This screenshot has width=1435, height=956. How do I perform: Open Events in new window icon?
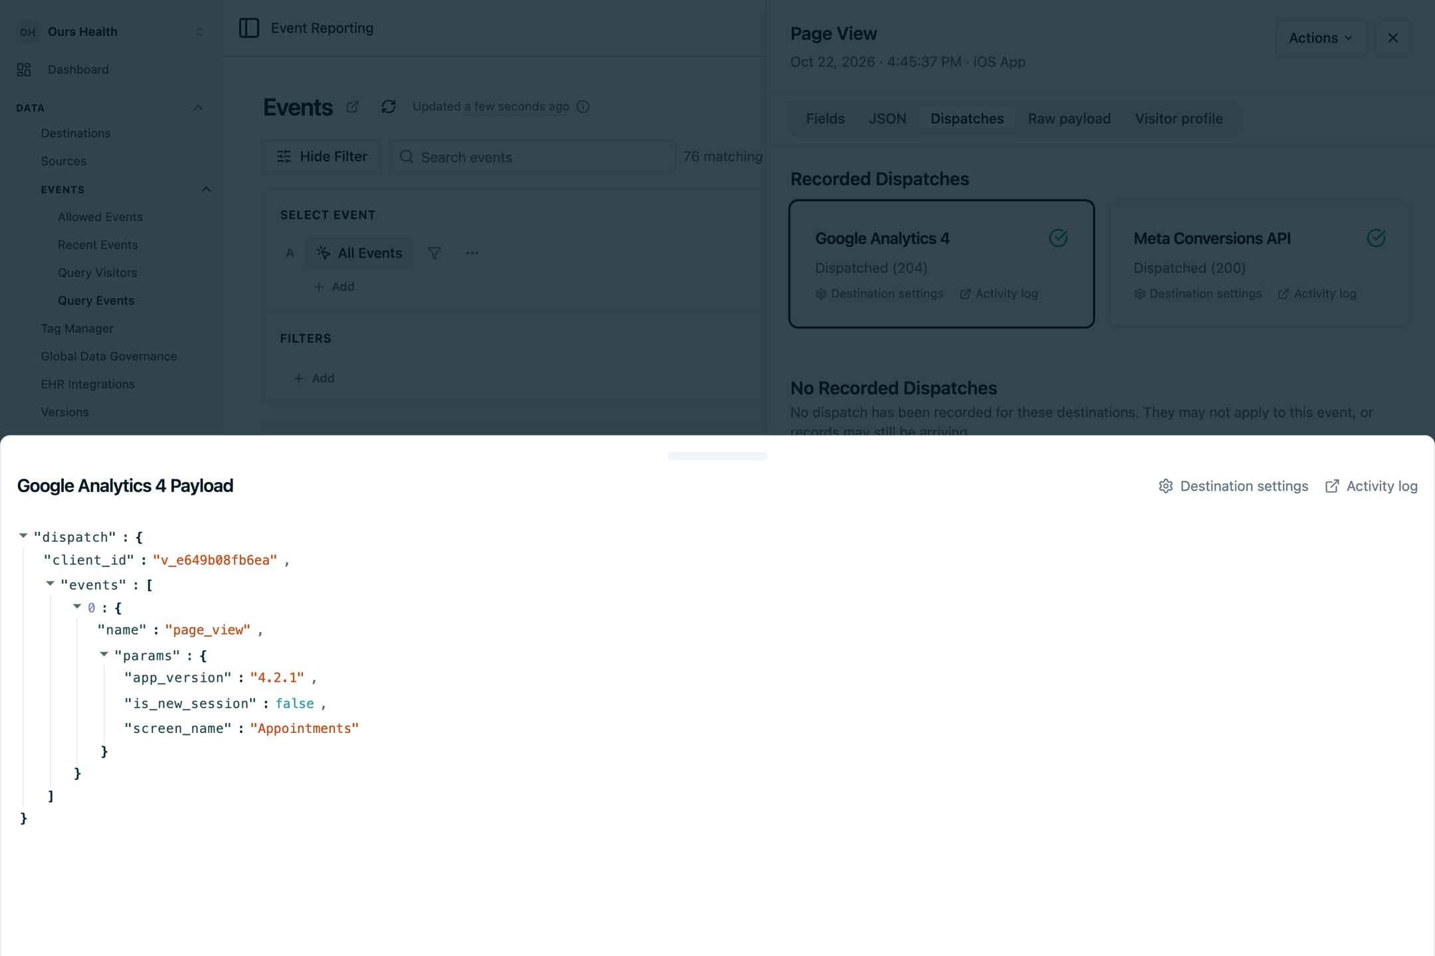353,107
